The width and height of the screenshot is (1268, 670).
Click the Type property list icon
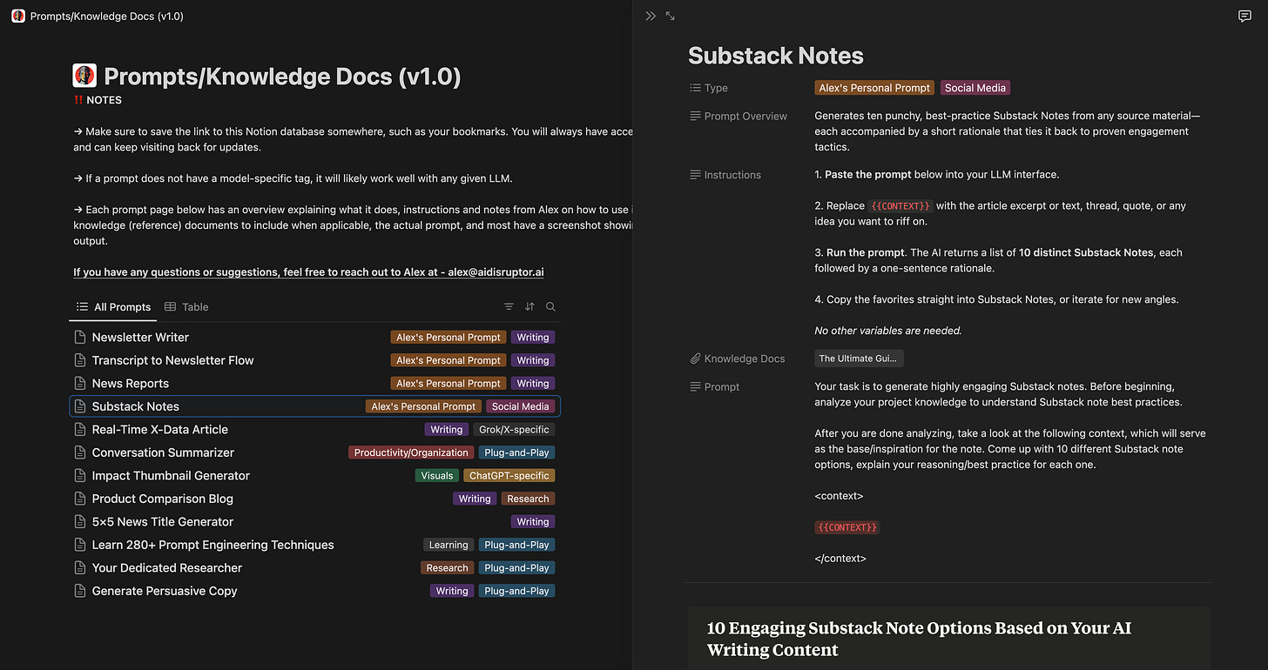coord(695,88)
